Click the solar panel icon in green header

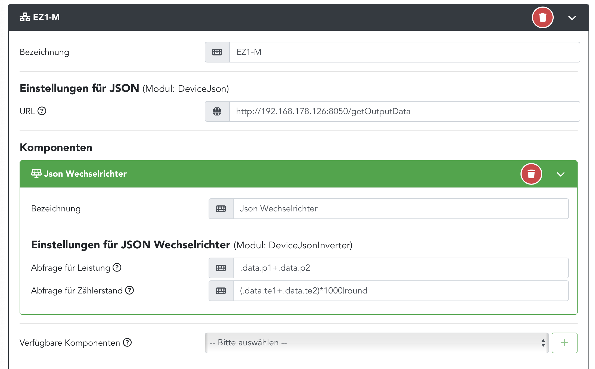36,173
